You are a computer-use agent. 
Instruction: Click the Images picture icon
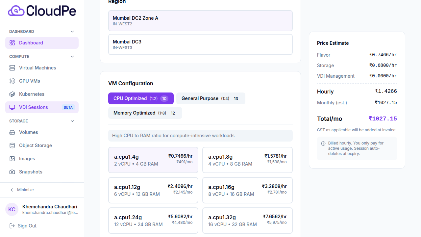click(12, 159)
